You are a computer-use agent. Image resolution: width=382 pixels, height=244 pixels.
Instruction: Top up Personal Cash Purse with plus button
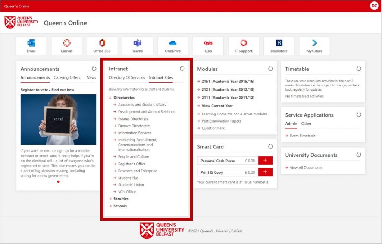point(265,161)
